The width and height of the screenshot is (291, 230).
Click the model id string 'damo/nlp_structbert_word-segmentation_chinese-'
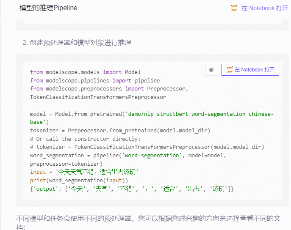pyautogui.click(x=200, y=114)
